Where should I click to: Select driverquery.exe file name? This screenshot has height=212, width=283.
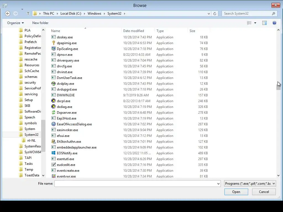(68, 60)
